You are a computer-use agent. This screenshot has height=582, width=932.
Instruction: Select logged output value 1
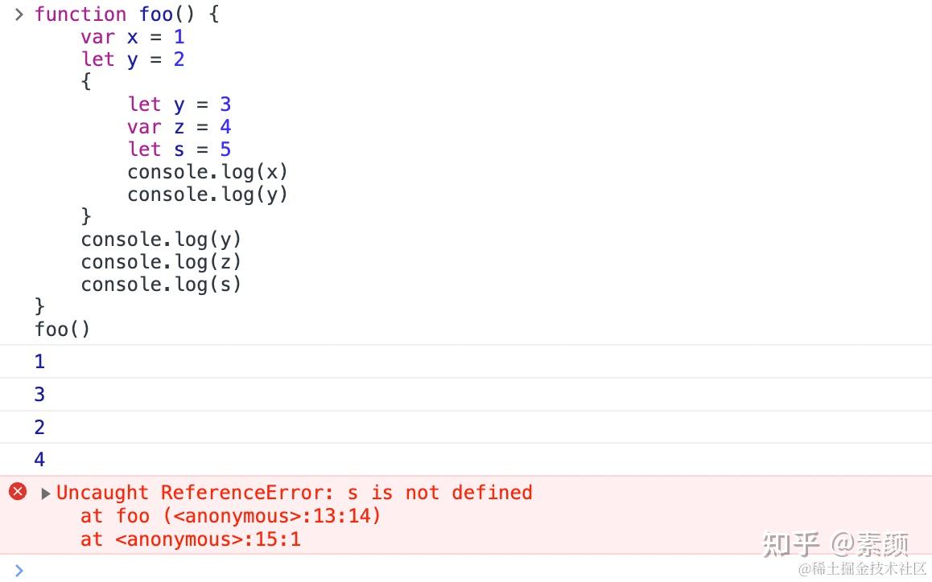pyautogui.click(x=39, y=361)
